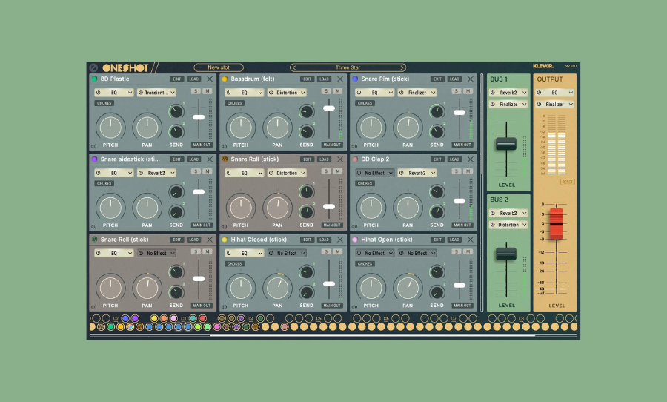Image resolution: width=667 pixels, height=402 pixels.
Task: Click LOAD button on Snare Rim (stick) slot
Action: coord(454,79)
